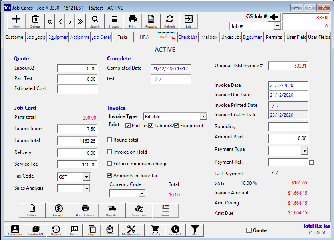Click the Print Invoice printer icon
Screen dimensions: 334x240
[x=85, y=210]
